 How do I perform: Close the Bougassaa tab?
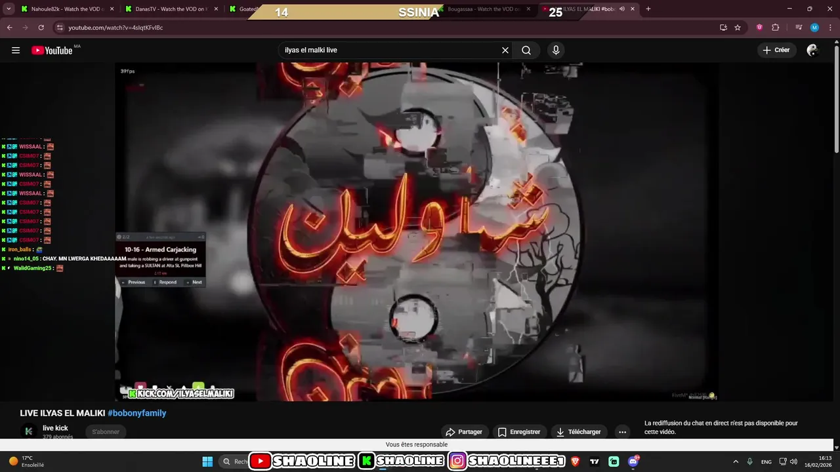click(x=530, y=9)
